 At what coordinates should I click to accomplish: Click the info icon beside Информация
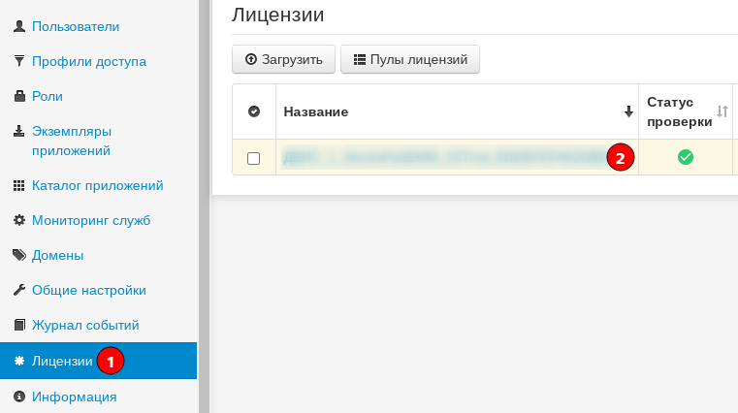[x=18, y=397]
